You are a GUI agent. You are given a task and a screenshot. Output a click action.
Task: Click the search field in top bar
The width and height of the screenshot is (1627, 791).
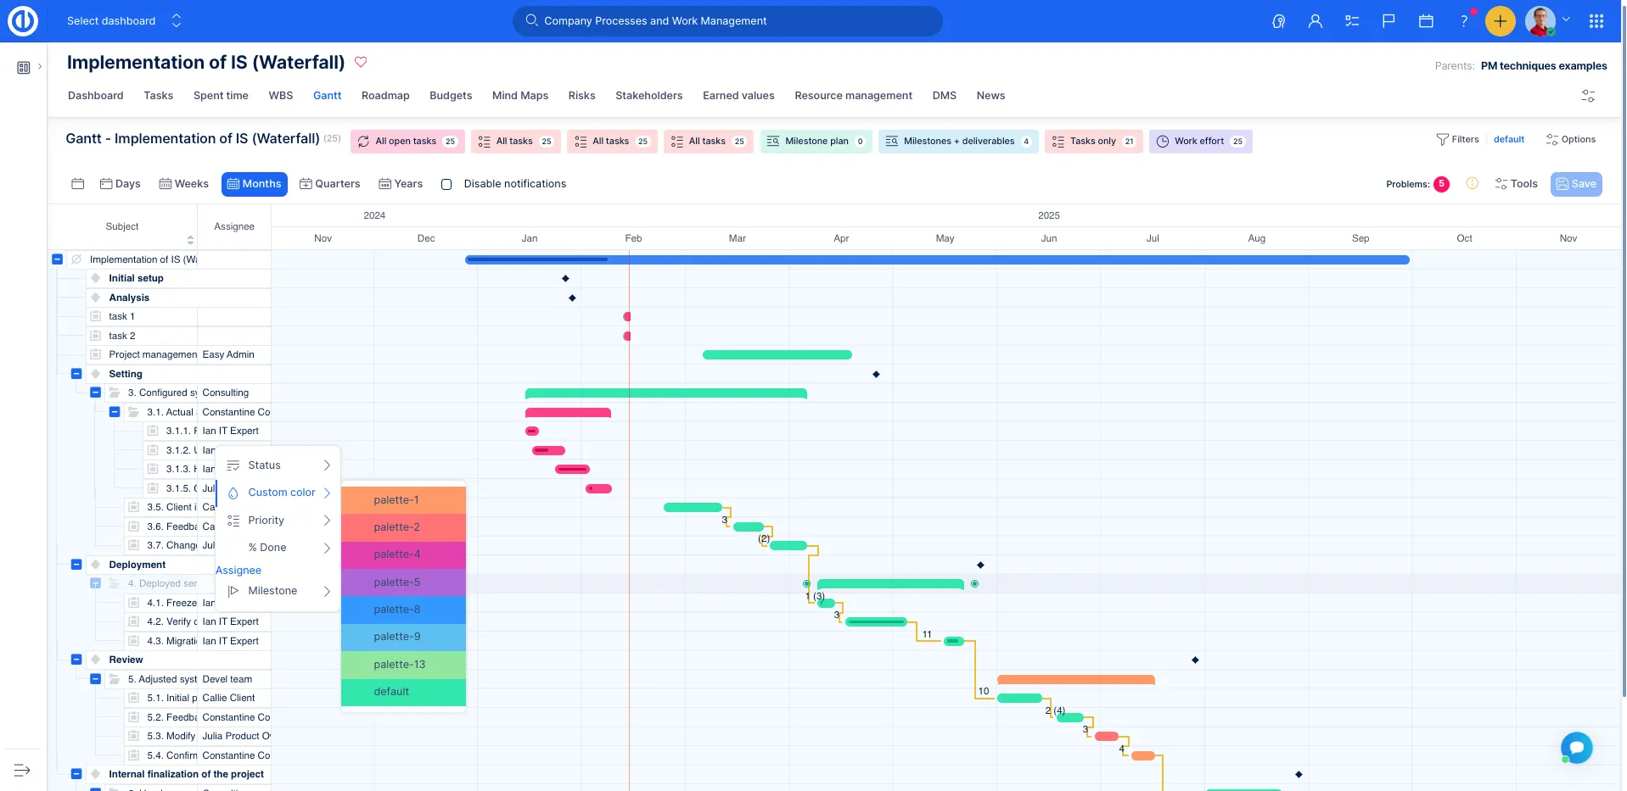click(727, 21)
